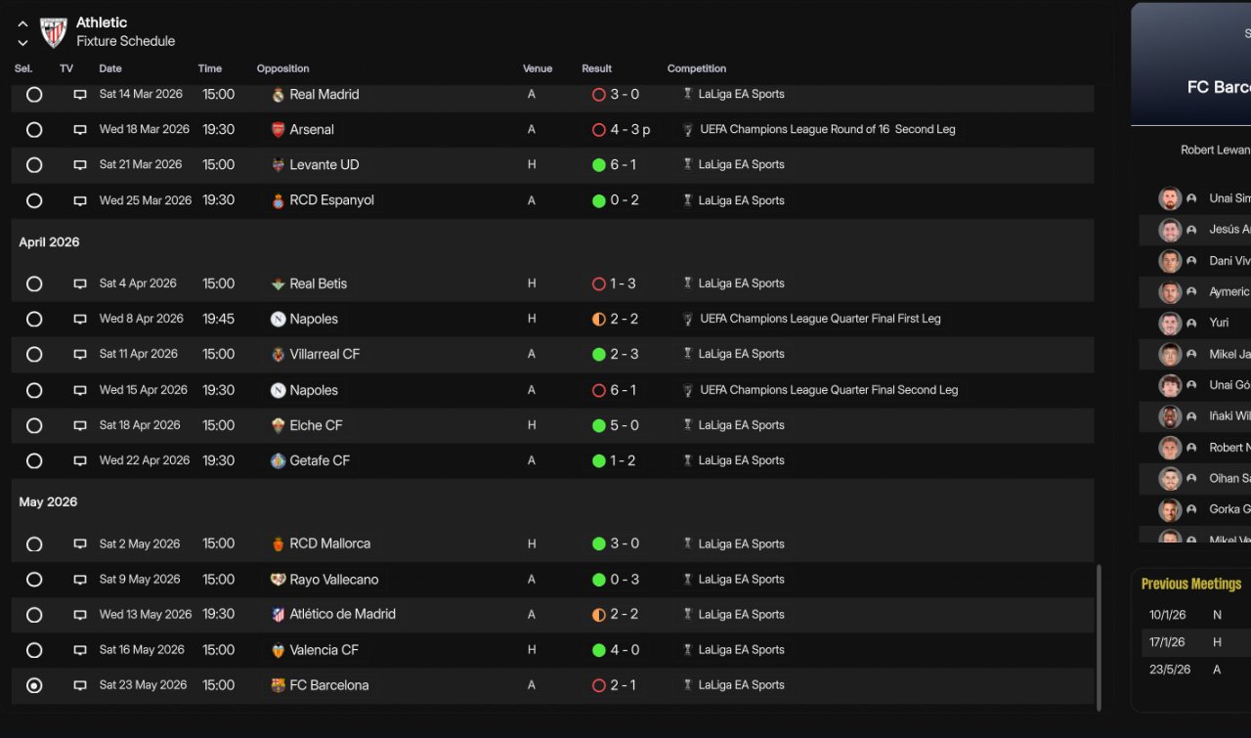This screenshot has width=1251, height=738.
Task: Sort fixtures by the Date column header
Action: [110, 68]
